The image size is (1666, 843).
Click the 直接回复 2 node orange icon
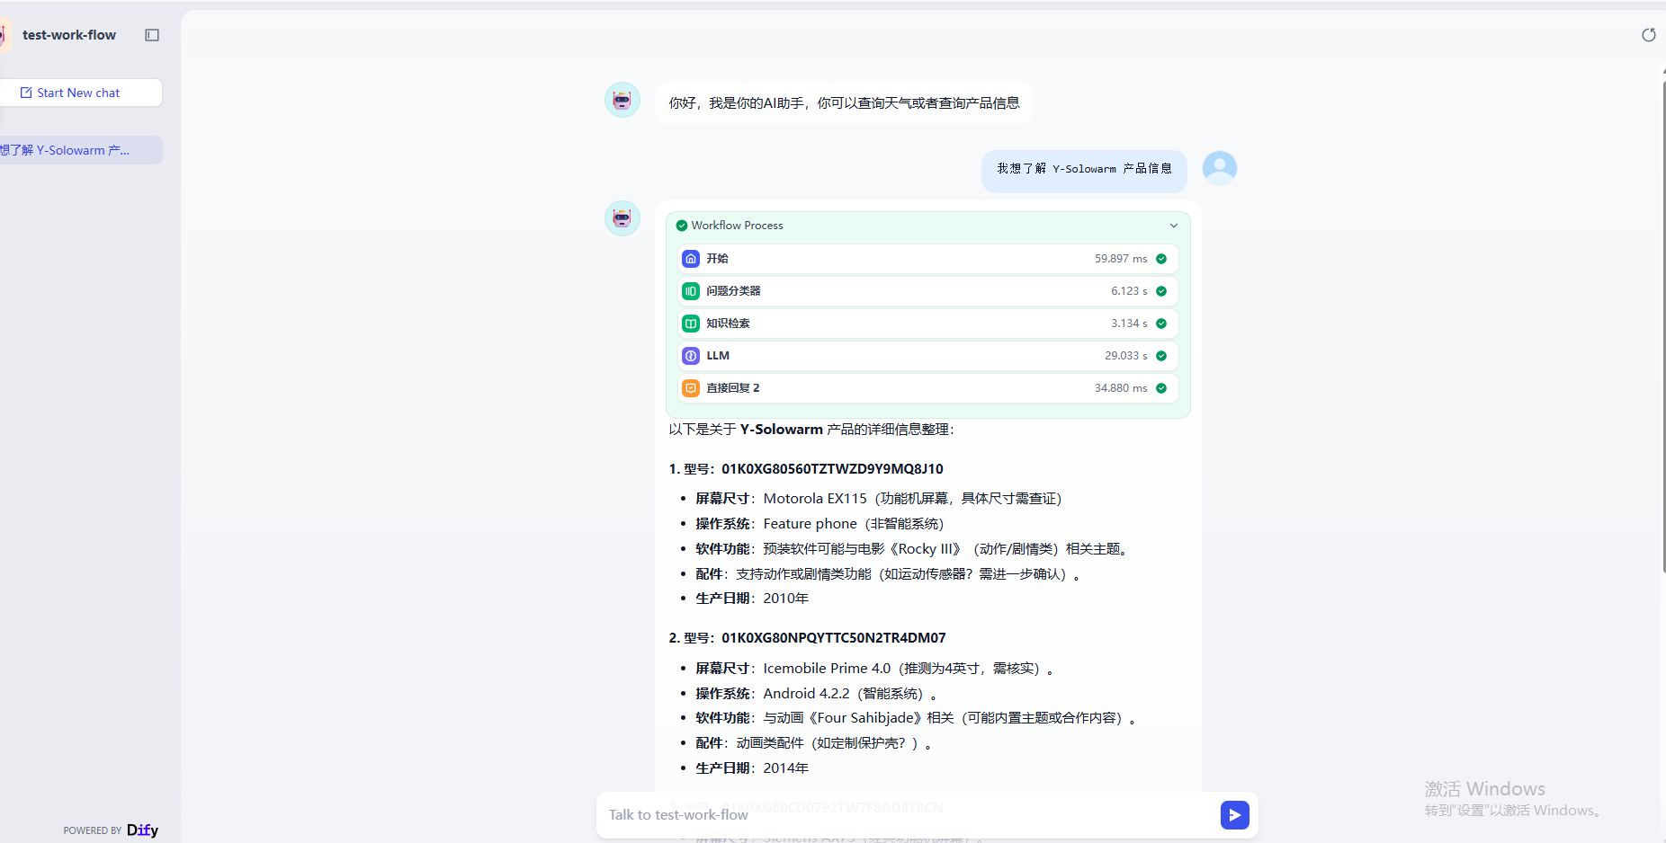[691, 388]
